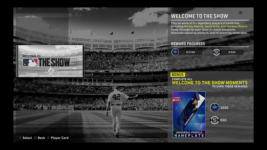Image resolution: width=267 pixels, height=150 pixels.
Task: Click the MLB logo on the welcome tile
Action: [30, 63]
